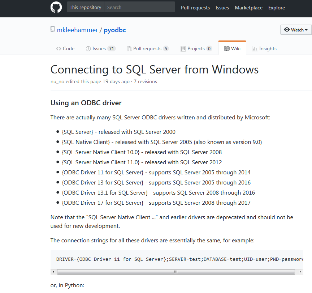Select the Wiki tab
The width and height of the screenshot is (312, 293).
[232, 48]
